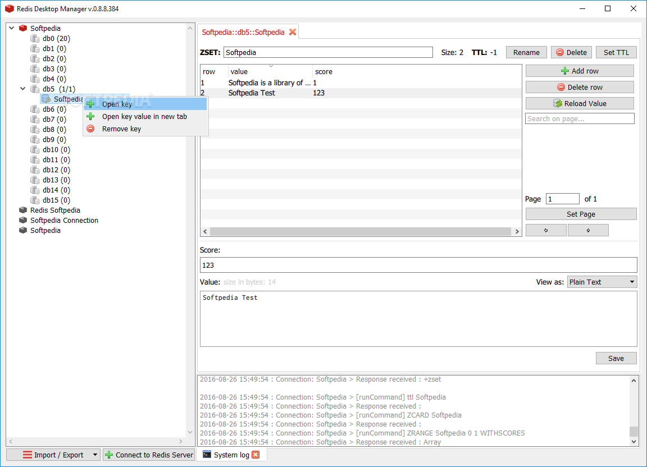Select row 1 'Softpedia is a library of ...'
The height and width of the screenshot is (467, 647).
click(361, 83)
